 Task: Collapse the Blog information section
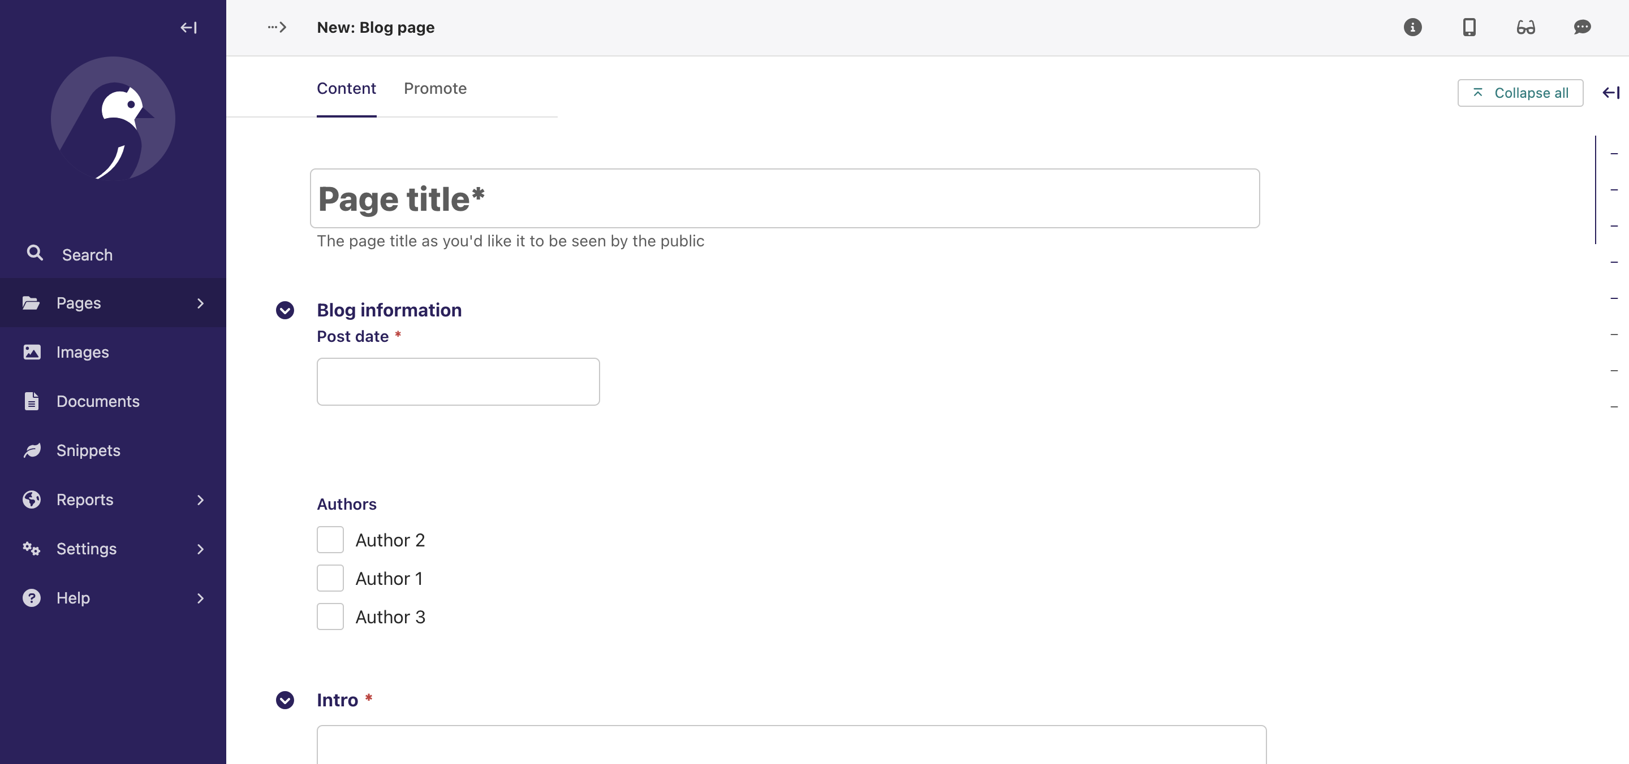pyautogui.click(x=285, y=310)
